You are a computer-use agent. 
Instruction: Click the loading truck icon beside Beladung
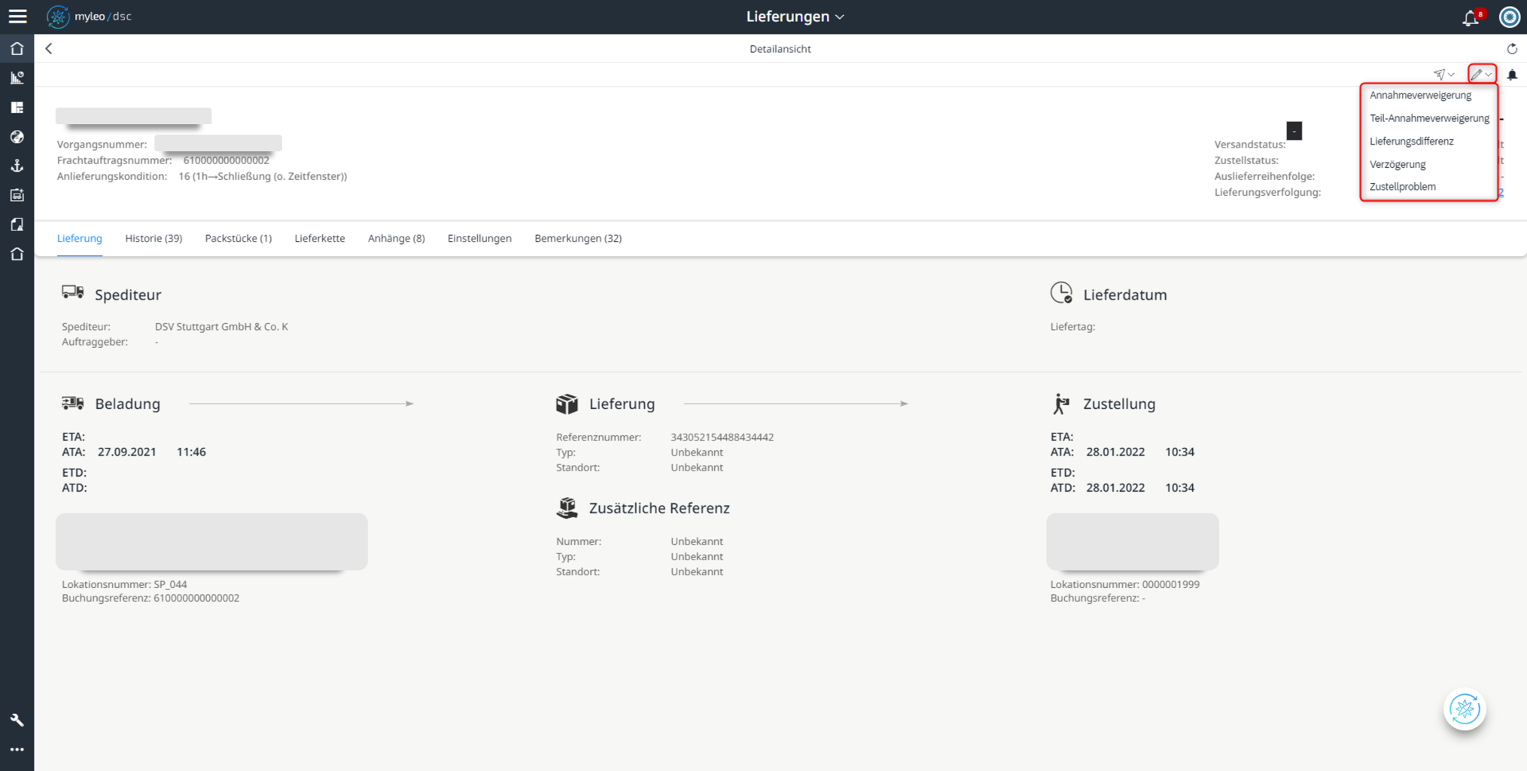(73, 404)
